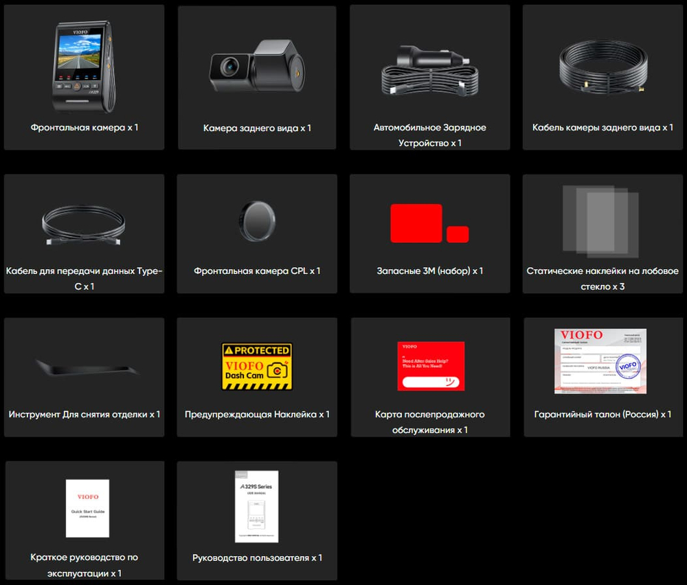This screenshot has width=687, height=585.
Task: Select 'Кабель для передачи данных Type-C' caption
Action: pyautogui.click(x=84, y=279)
